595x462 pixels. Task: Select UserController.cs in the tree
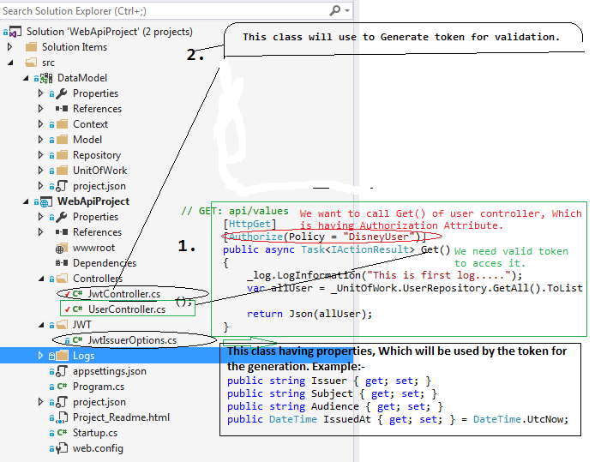(127, 309)
